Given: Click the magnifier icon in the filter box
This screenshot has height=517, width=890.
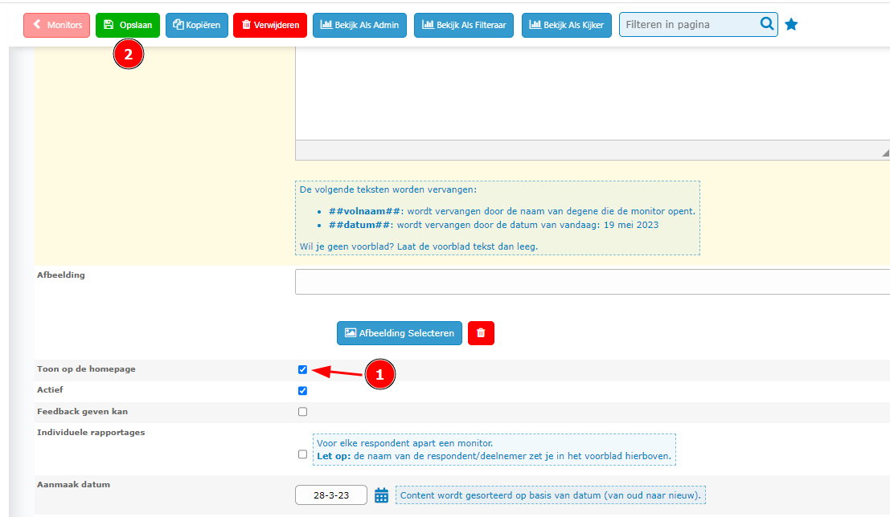Looking at the screenshot, I should point(766,24).
